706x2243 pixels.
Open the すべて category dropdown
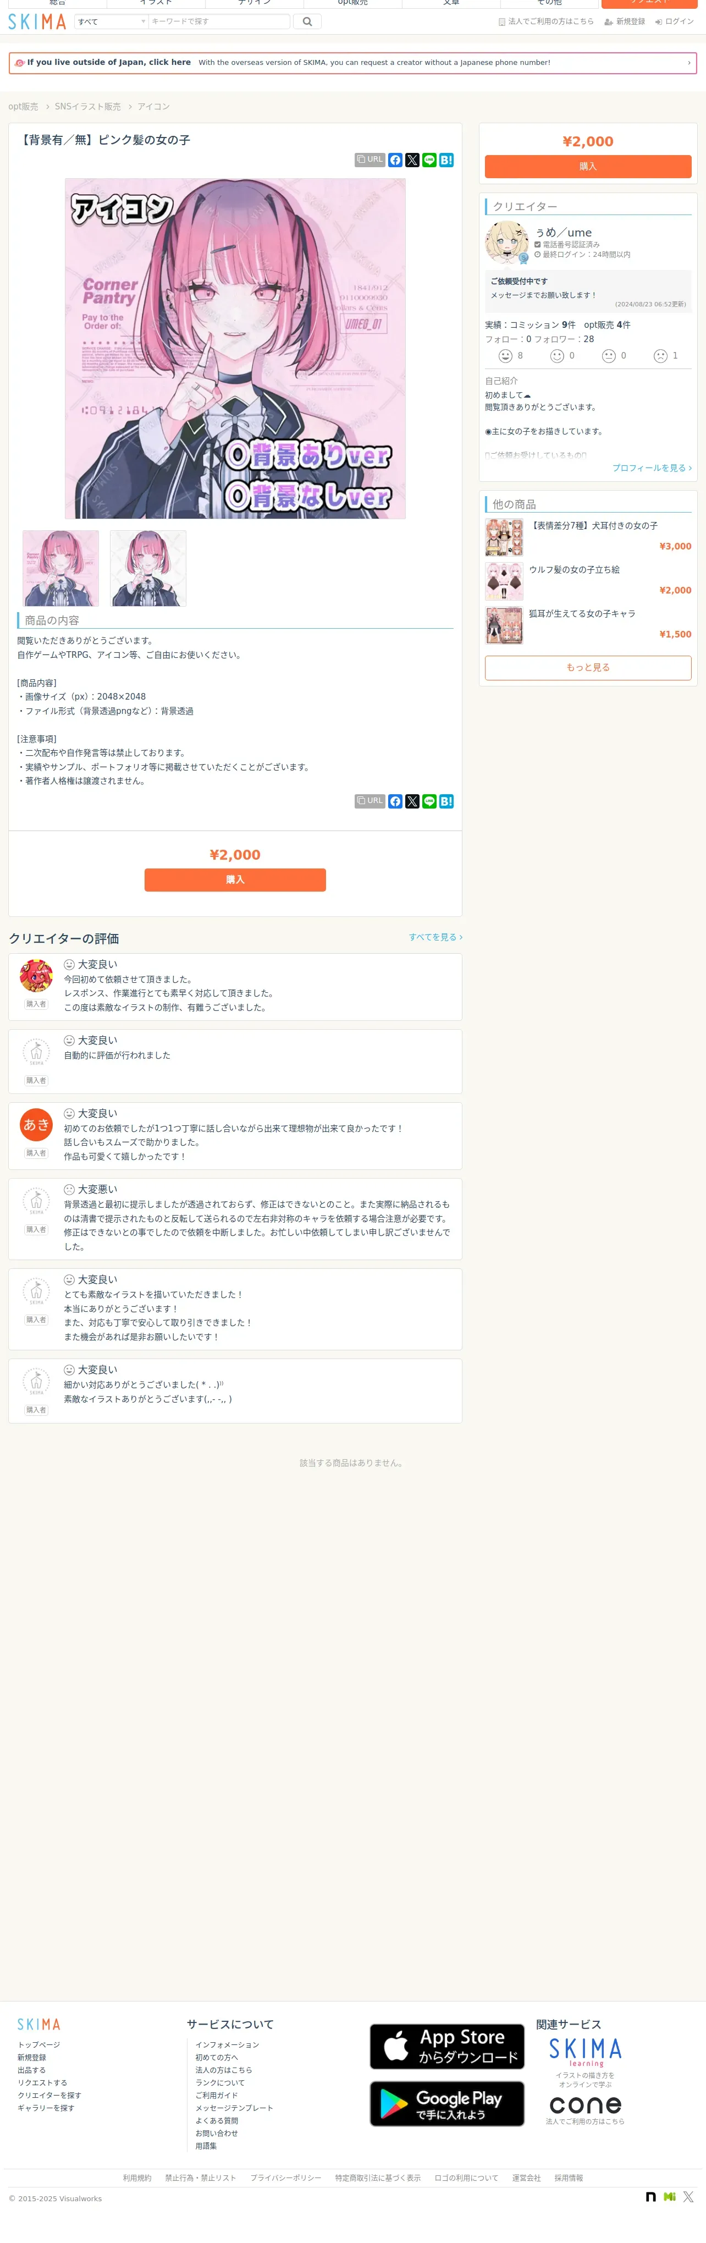pyautogui.click(x=112, y=22)
